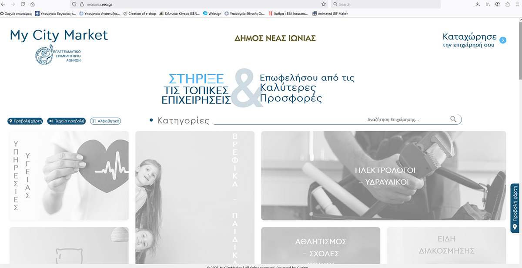Open the extensions puzzle-piece icon
This screenshot has width=522, height=268.
pos(507,4)
